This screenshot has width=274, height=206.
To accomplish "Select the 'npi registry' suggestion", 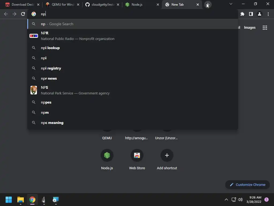I will [133, 68].
